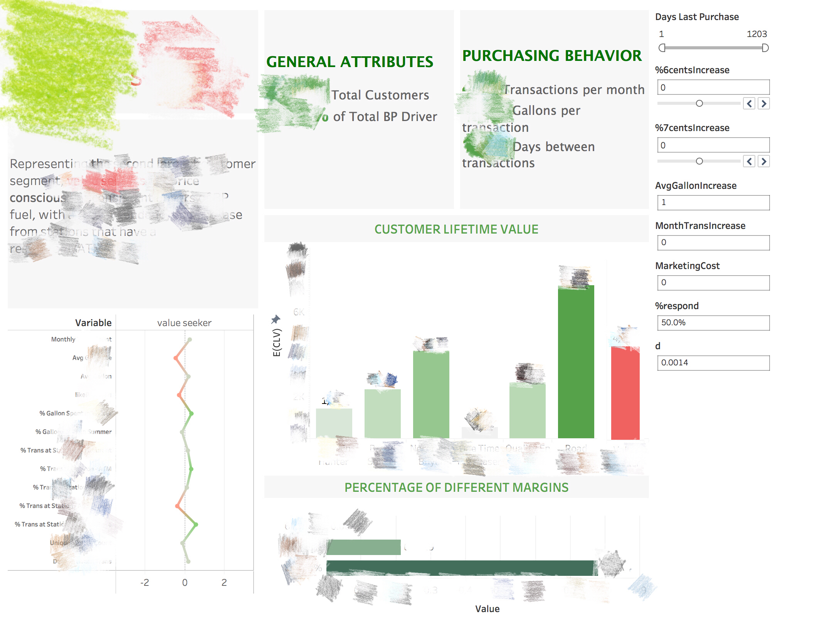827x619 pixels.
Task: Click the MonthTransIncrease input field
Action: 713,242
